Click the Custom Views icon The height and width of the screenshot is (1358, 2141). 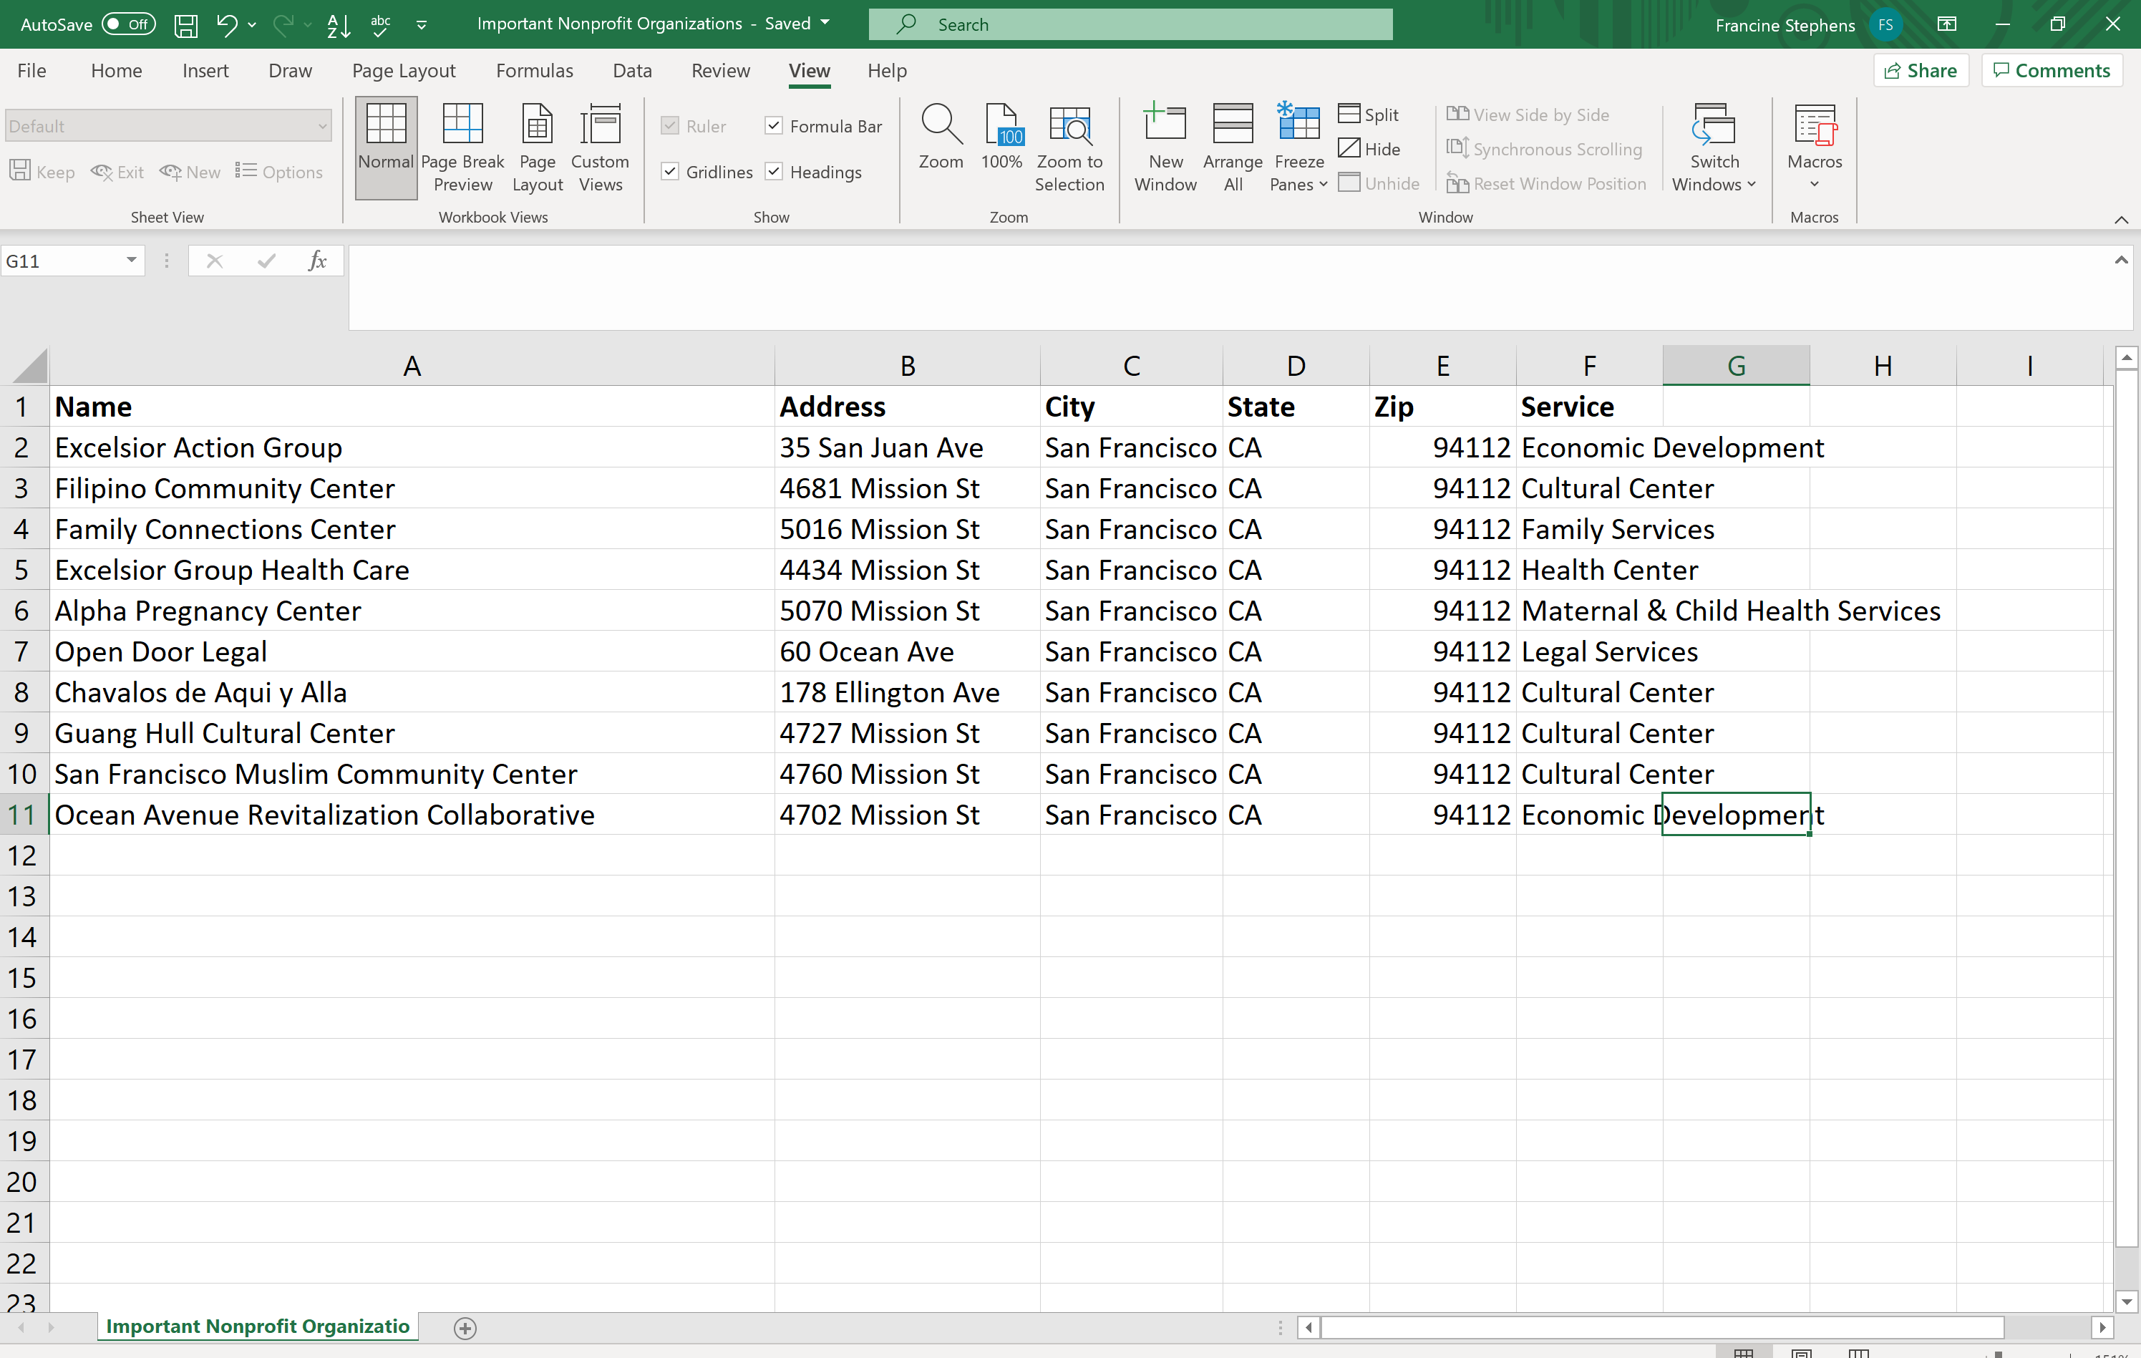(600, 125)
